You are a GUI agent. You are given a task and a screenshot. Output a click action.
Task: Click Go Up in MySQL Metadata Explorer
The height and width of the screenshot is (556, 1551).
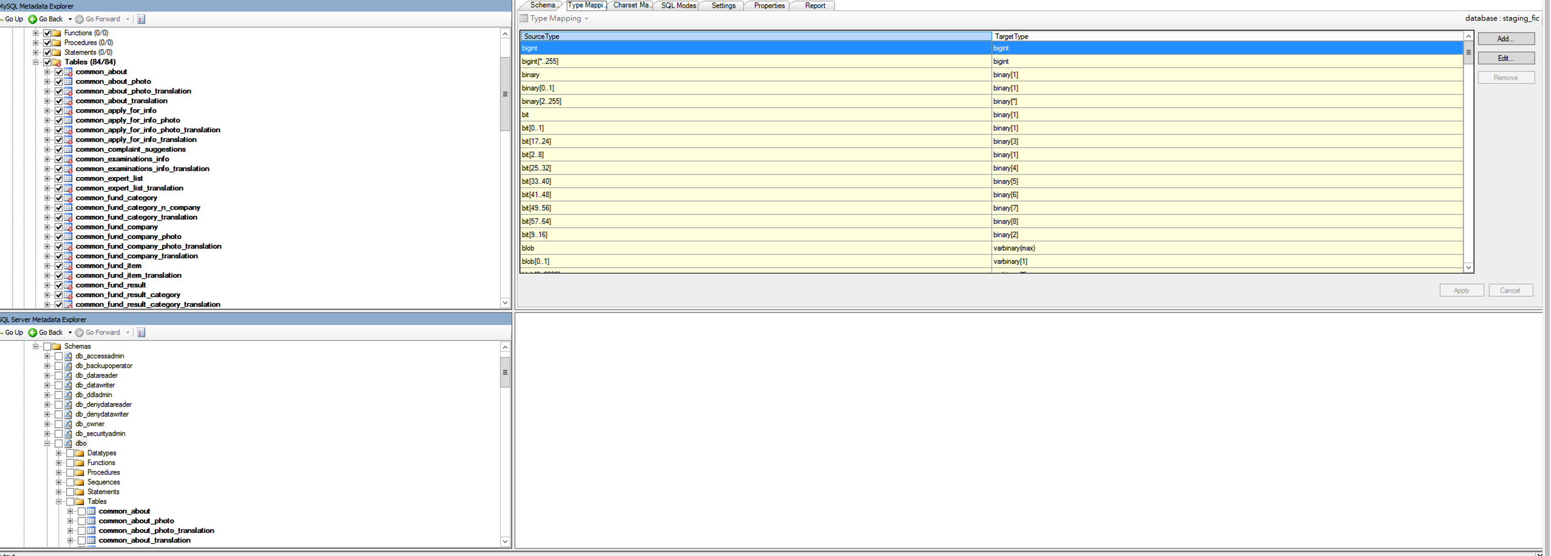tap(12, 19)
